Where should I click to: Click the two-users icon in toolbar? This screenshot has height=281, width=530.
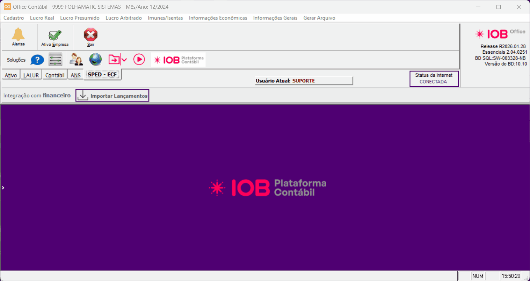coord(76,60)
